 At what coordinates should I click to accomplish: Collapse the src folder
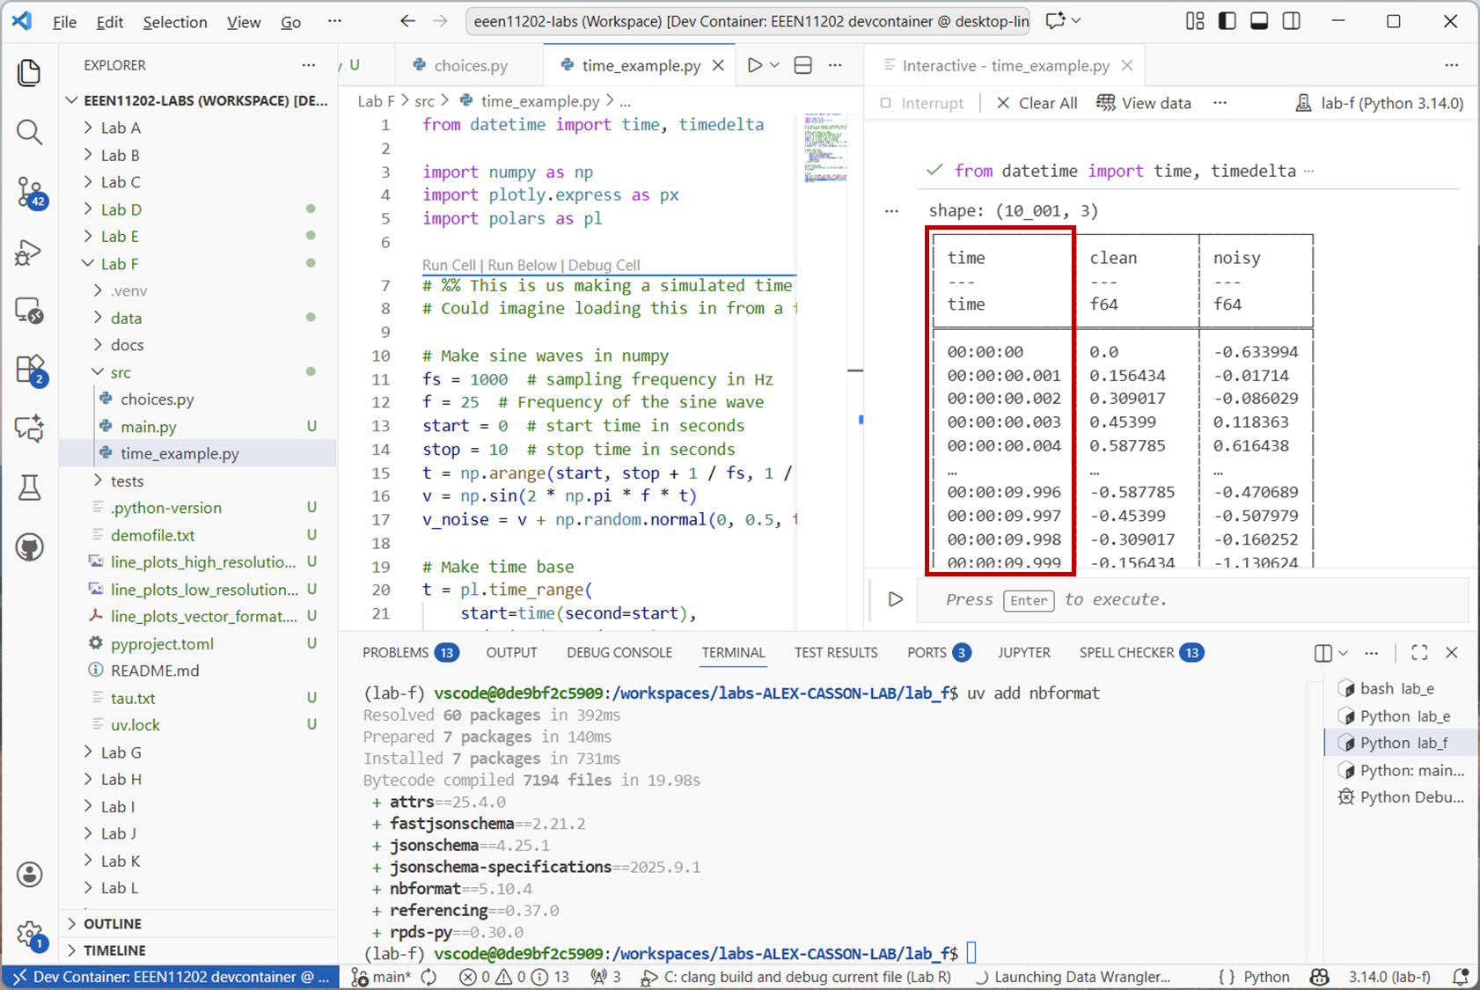click(x=121, y=372)
